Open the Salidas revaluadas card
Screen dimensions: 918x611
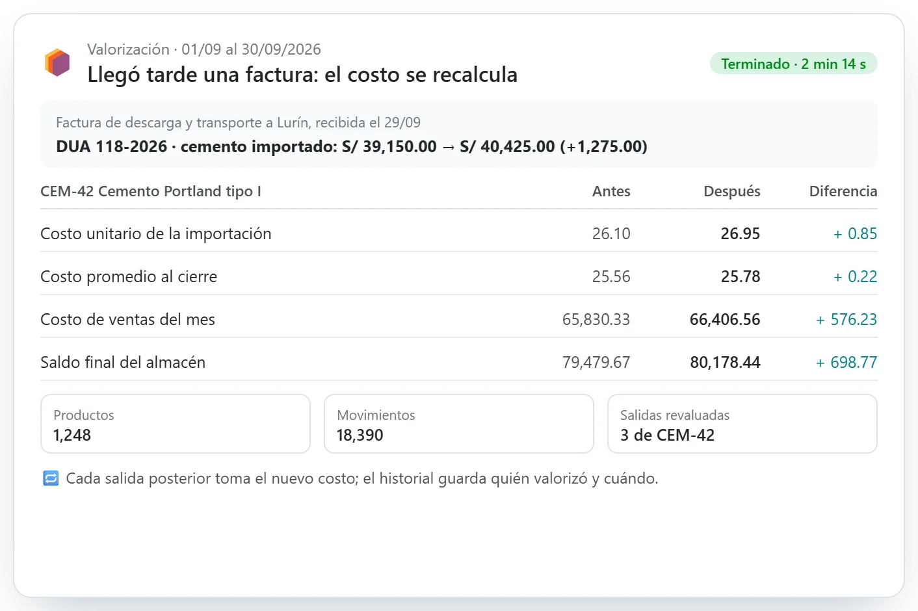coord(742,424)
